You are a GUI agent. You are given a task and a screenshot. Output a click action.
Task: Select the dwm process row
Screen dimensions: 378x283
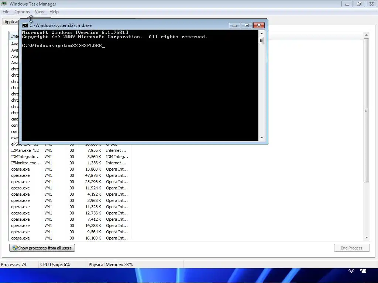click(14, 138)
